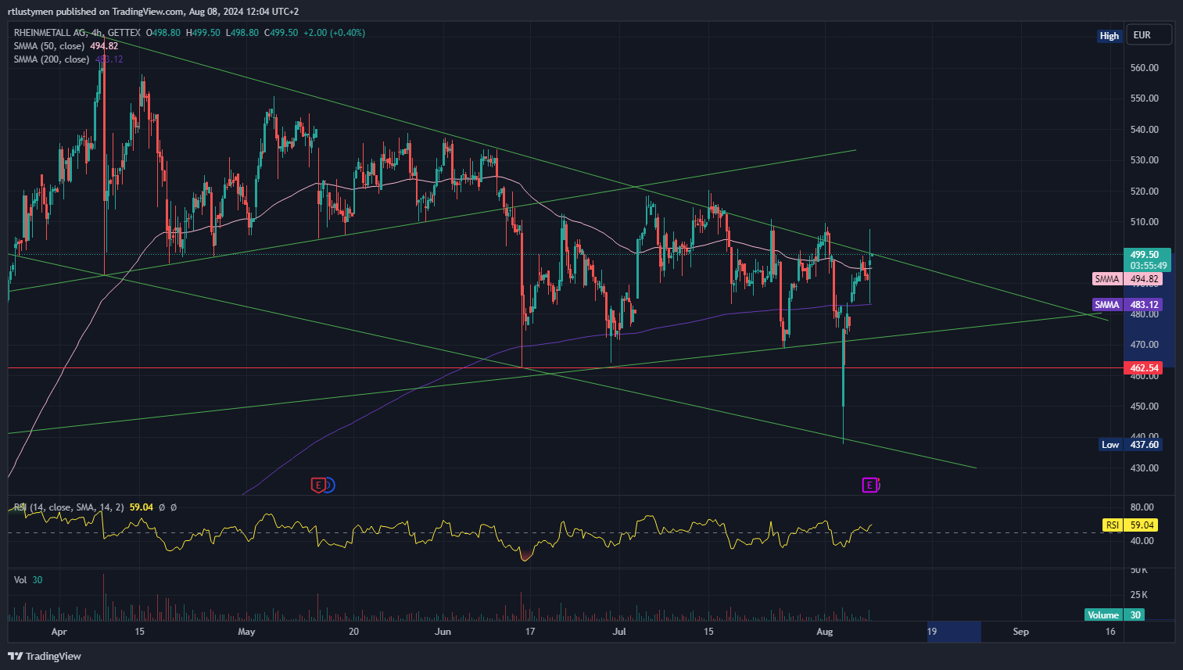Screen dimensions: 1183x670
Task: Click the Low 437.60 price label
Action: click(x=1131, y=445)
